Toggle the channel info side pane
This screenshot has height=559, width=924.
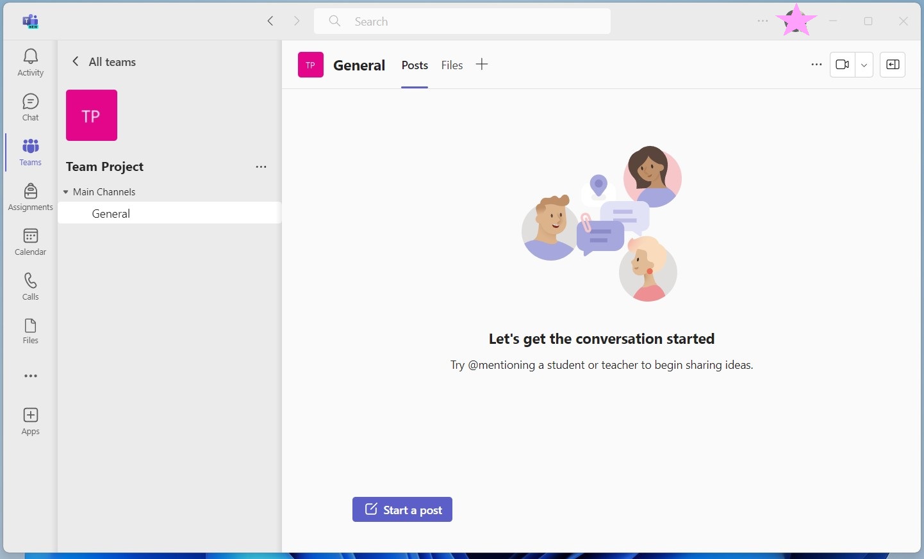tap(892, 65)
